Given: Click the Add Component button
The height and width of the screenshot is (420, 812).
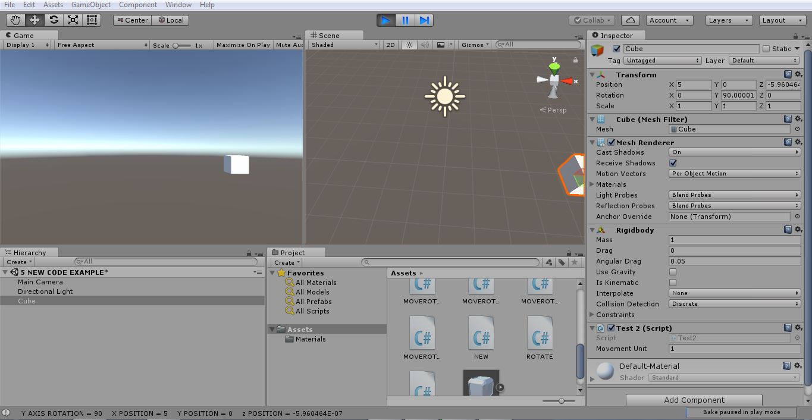Looking at the screenshot, I should (693, 400).
